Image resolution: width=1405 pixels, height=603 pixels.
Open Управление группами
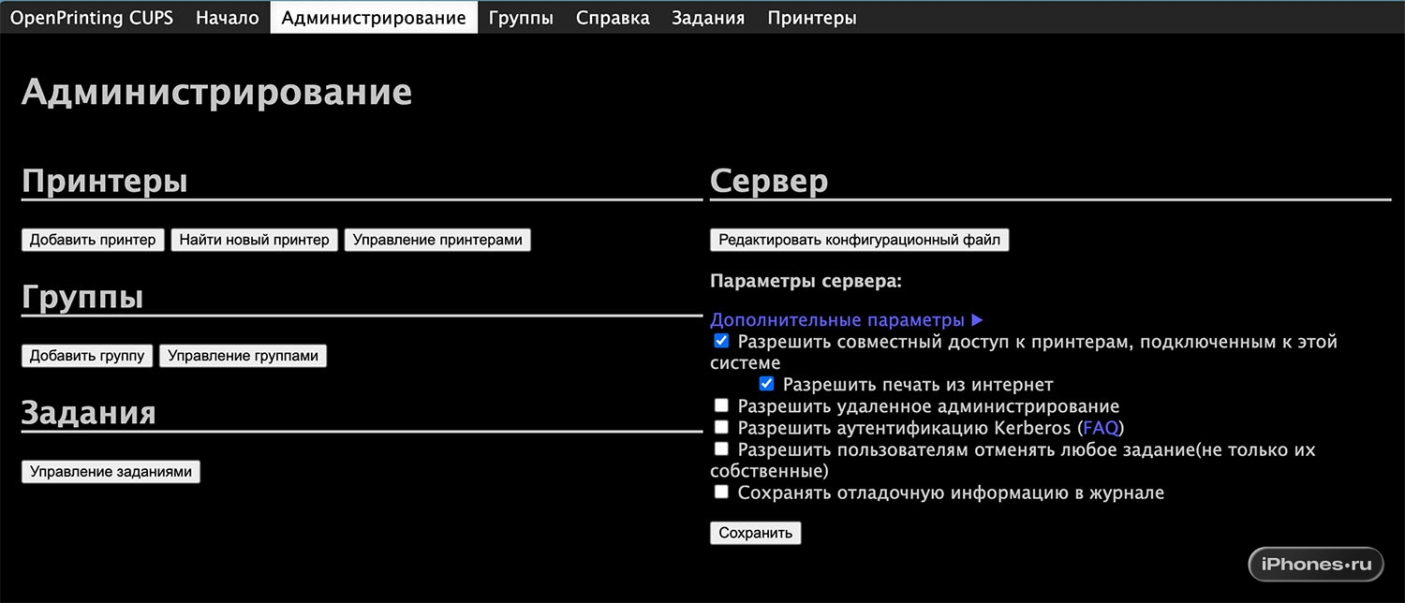tap(244, 356)
